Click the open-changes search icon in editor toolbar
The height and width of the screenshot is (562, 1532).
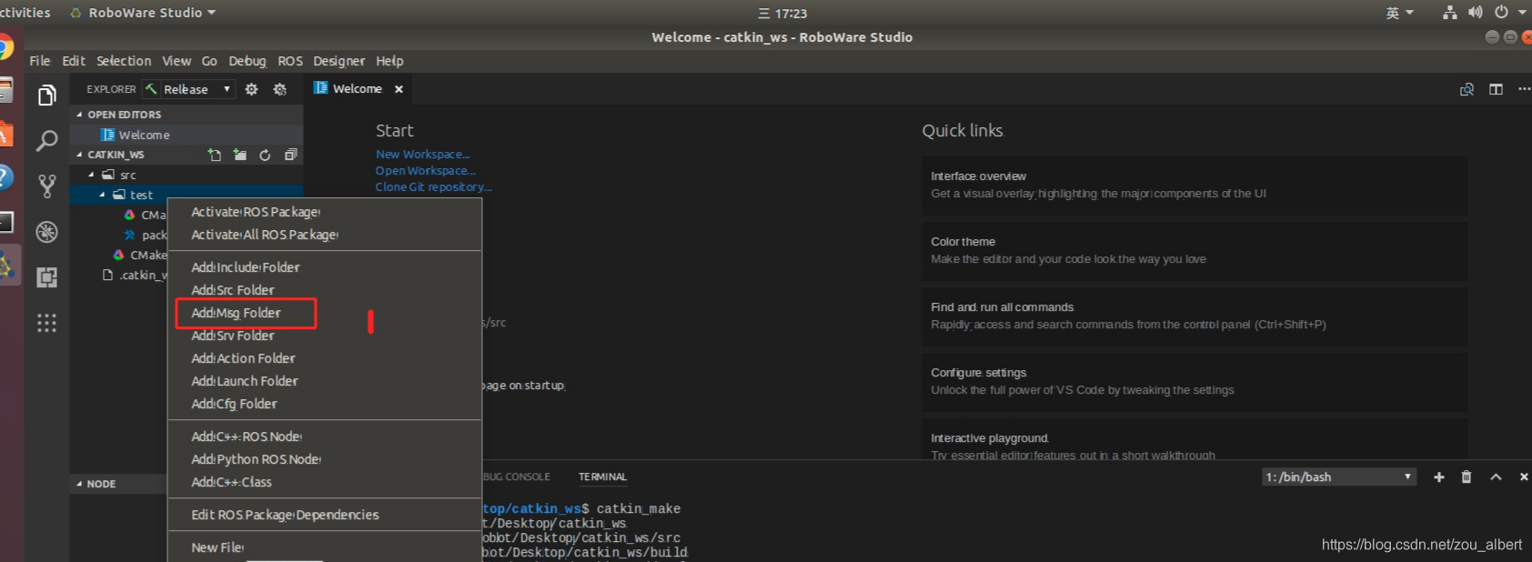pos(1466,89)
